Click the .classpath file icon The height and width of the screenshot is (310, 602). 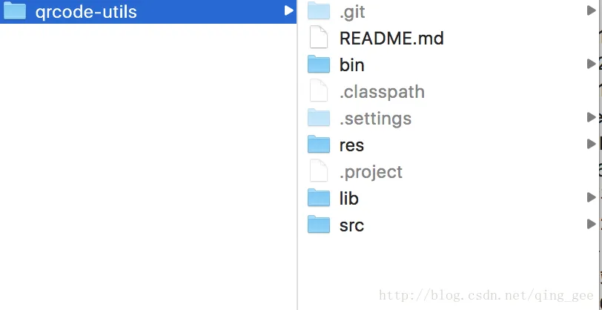pyautogui.click(x=318, y=91)
